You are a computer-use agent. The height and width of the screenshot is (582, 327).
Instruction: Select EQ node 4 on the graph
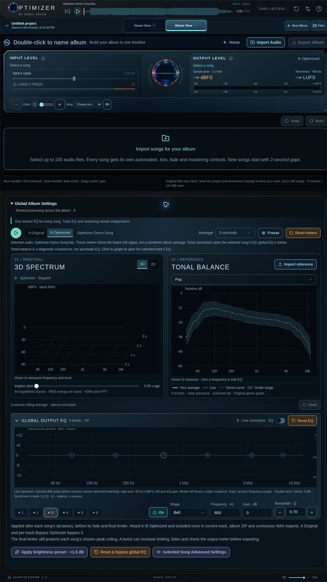(x=207, y=455)
